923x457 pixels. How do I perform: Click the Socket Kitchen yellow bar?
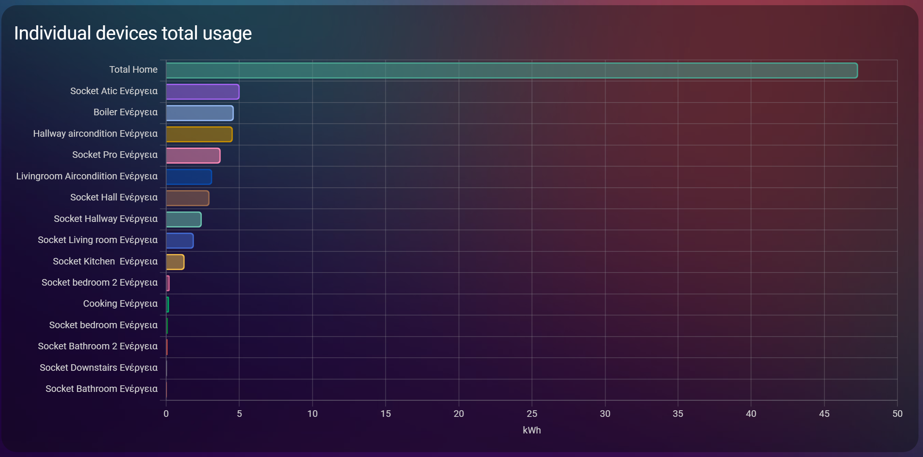[x=175, y=262]
